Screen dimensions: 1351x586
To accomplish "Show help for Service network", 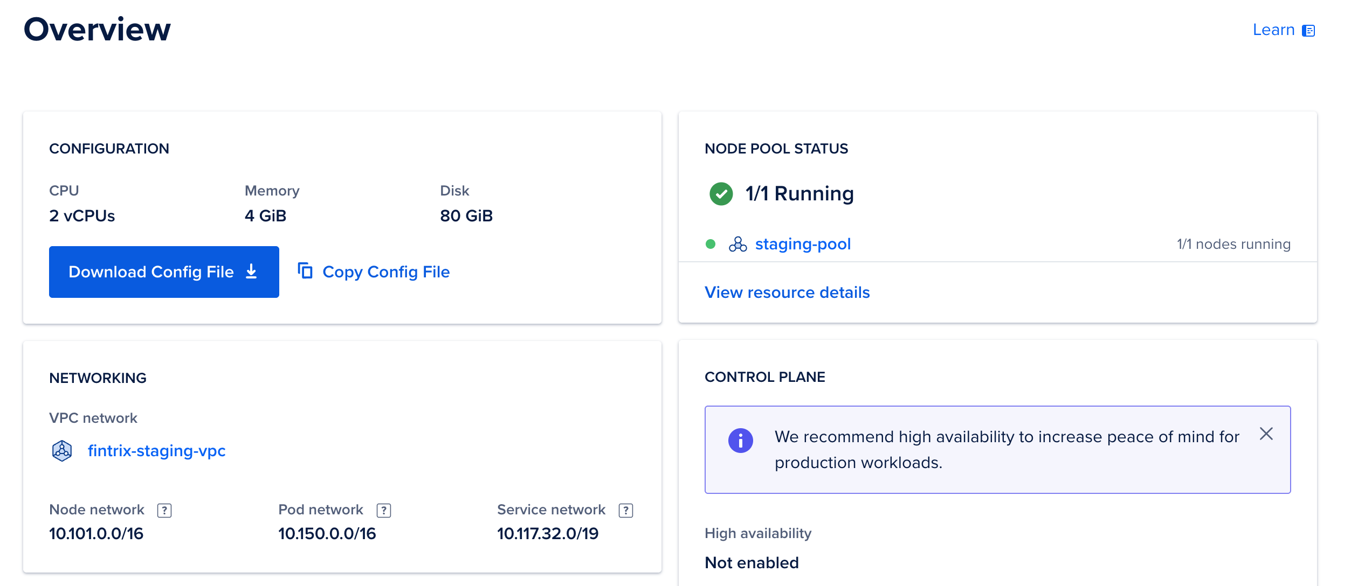I will (626, 510).
